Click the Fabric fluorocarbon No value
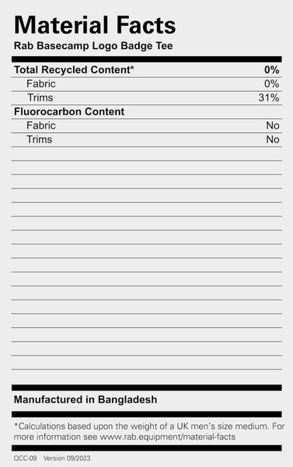Viewport: 293px width, 467px height. pyautogui.click(x=273, y=125)
